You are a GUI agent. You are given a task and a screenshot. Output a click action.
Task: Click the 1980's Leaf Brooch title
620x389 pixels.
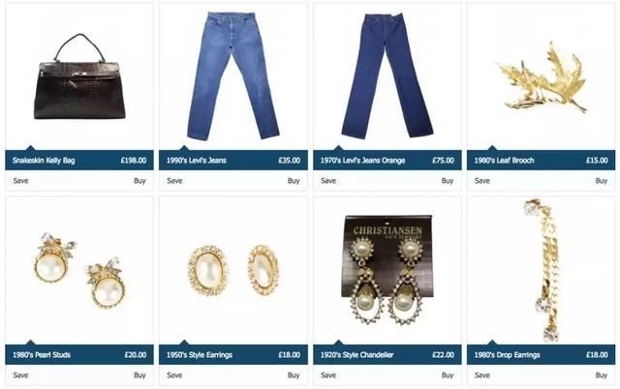click(504, 161)
